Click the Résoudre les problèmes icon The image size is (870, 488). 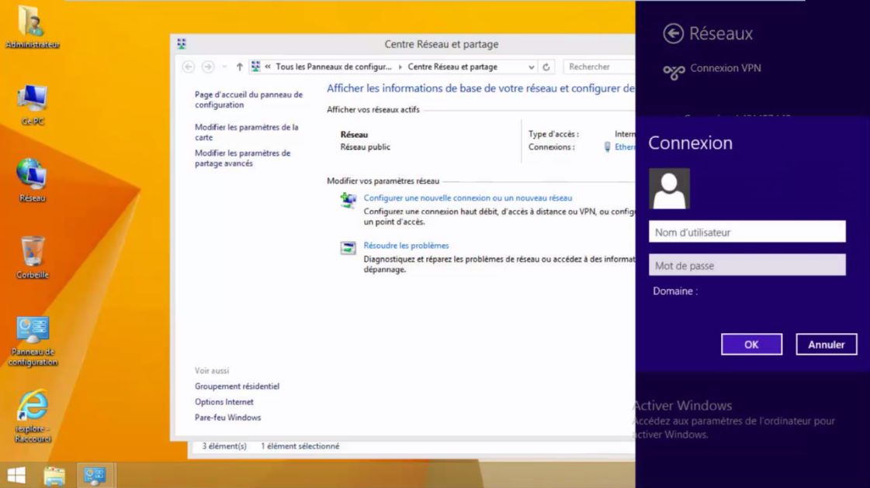348,248
